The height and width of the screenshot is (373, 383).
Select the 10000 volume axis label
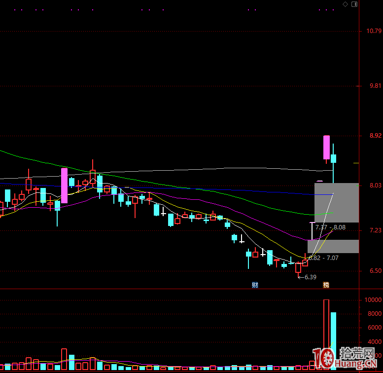pyautogui.click(x=373, y=300)
